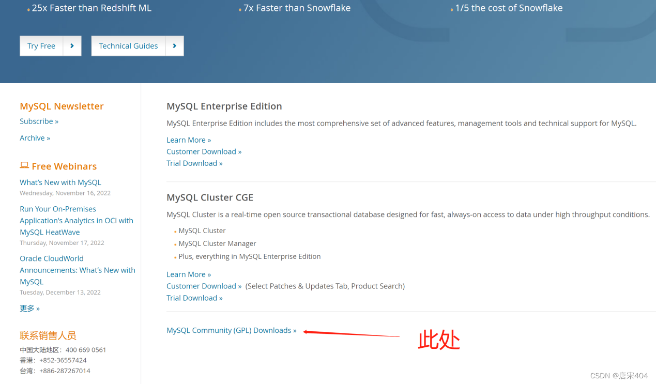Click date 'Wednesday, November 16, 2022'
The height and width of the screenshot is (384, 656).
(x=65, y=193)
